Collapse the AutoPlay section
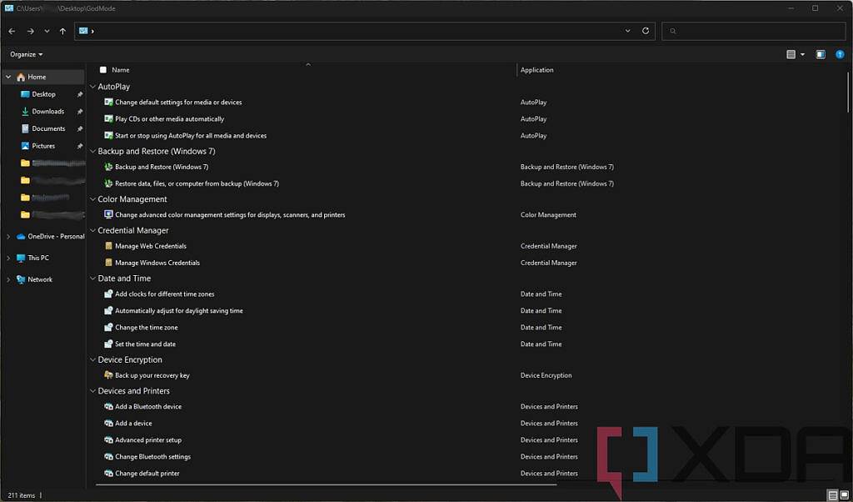This screenshot has width=853, height=502. (x=92, y=86)
